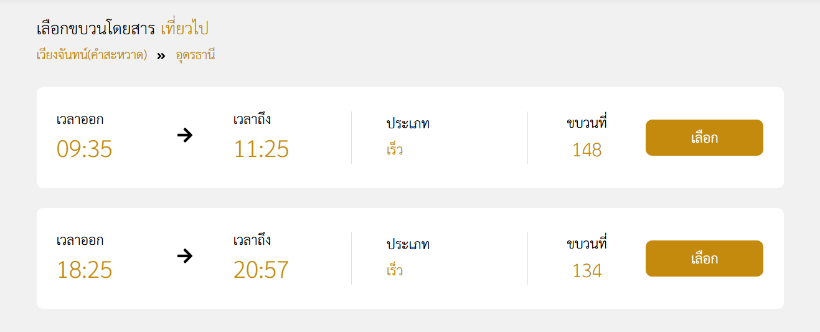Click the เร็ว train type in first card
Screen dimensions: 820x332
395,149
